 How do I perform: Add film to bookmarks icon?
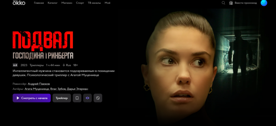point(77,98)
